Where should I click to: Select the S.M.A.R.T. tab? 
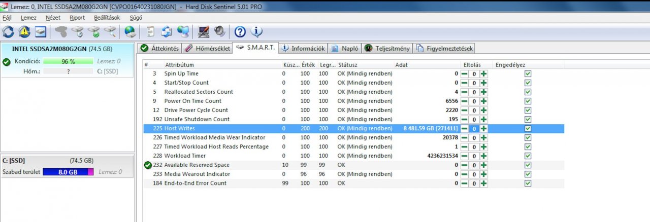pyautogui.click(x=255, y=48)
